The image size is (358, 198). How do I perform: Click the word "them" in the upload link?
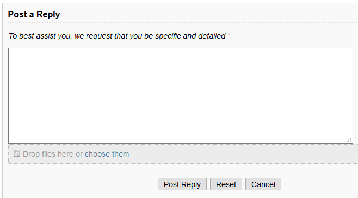[x=120, y=154]
